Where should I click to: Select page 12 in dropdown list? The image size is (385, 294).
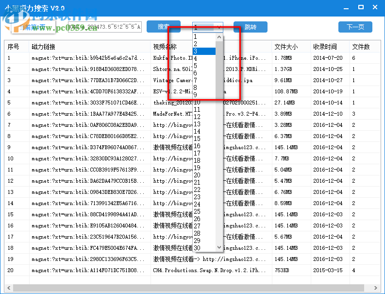204,117
